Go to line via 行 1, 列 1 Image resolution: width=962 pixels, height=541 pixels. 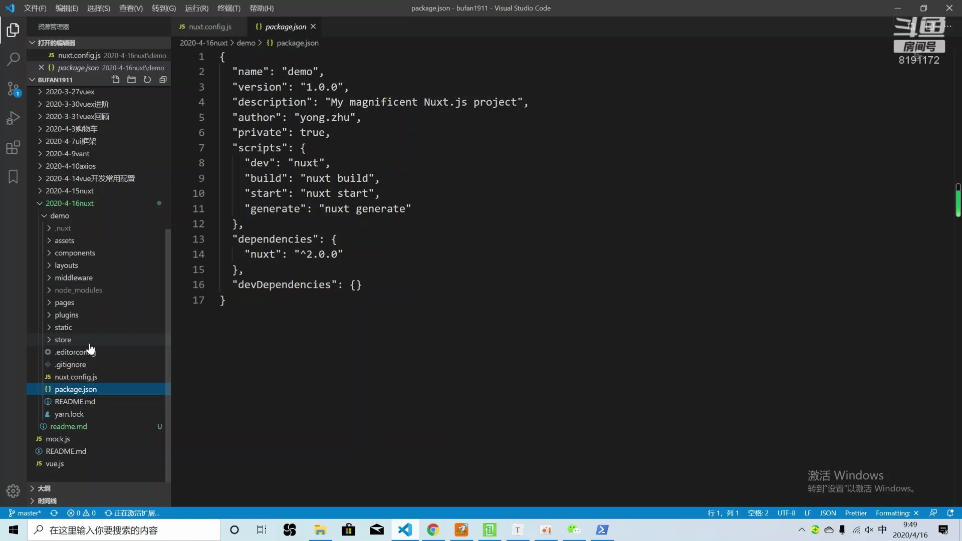pos(723,513)
